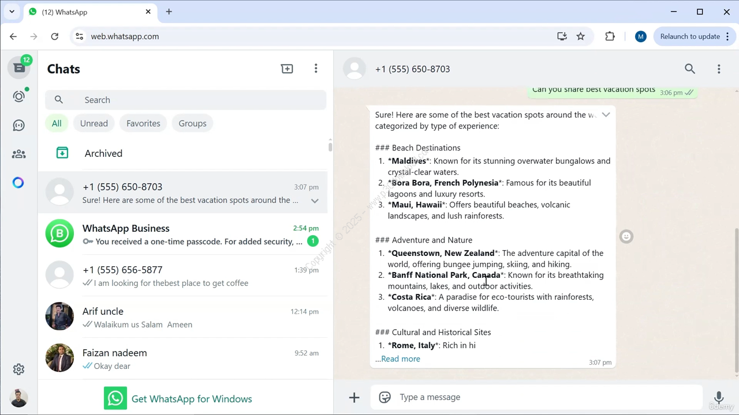
Task: Click the web.whatsapp.com address bar
Action: [312, 36]
